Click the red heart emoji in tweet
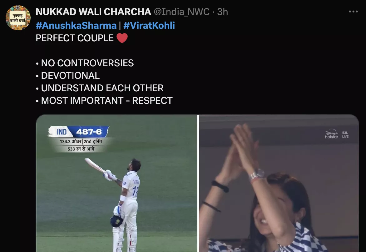 (x=122, y=38)
